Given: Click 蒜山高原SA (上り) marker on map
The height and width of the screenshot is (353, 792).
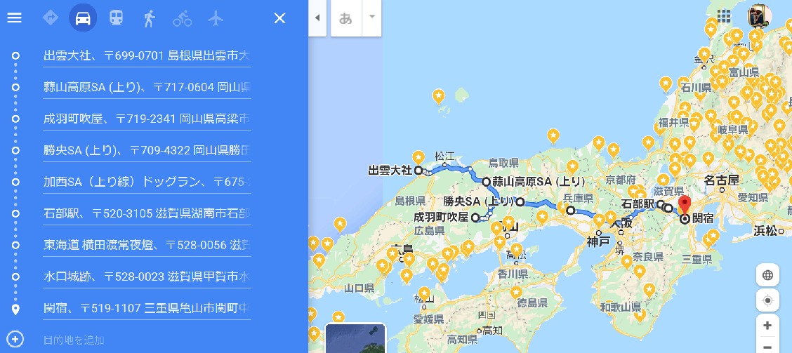Looking at the screenshot, I should coord(486,181).
